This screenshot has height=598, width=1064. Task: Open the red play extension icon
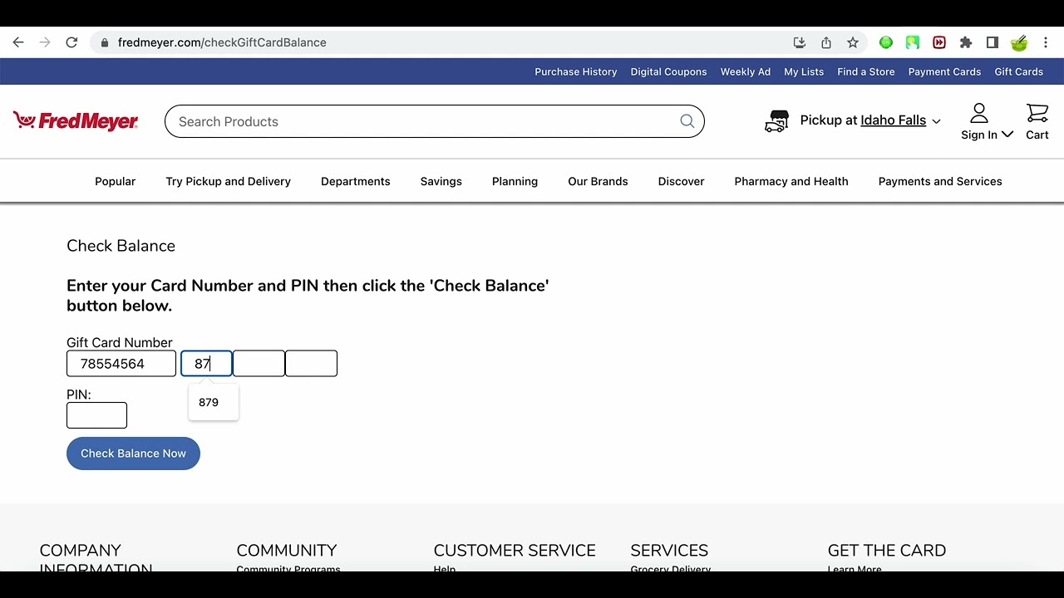point(939,42)
